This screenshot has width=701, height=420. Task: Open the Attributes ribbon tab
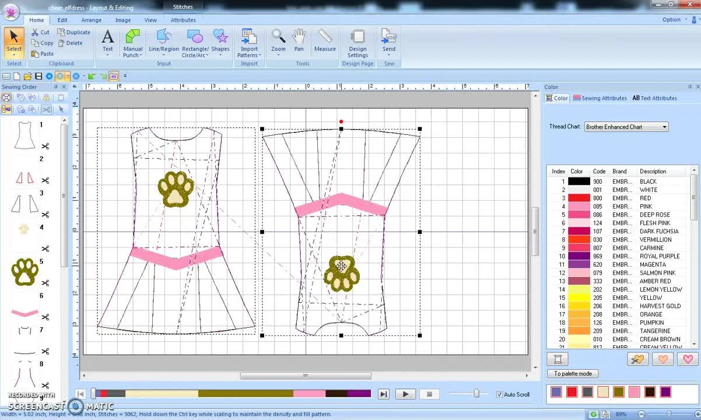click(x=183, y=20)
